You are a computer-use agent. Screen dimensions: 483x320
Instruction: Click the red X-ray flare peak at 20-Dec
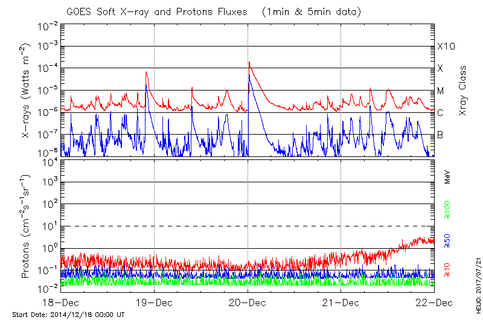(x=249, y=63)
